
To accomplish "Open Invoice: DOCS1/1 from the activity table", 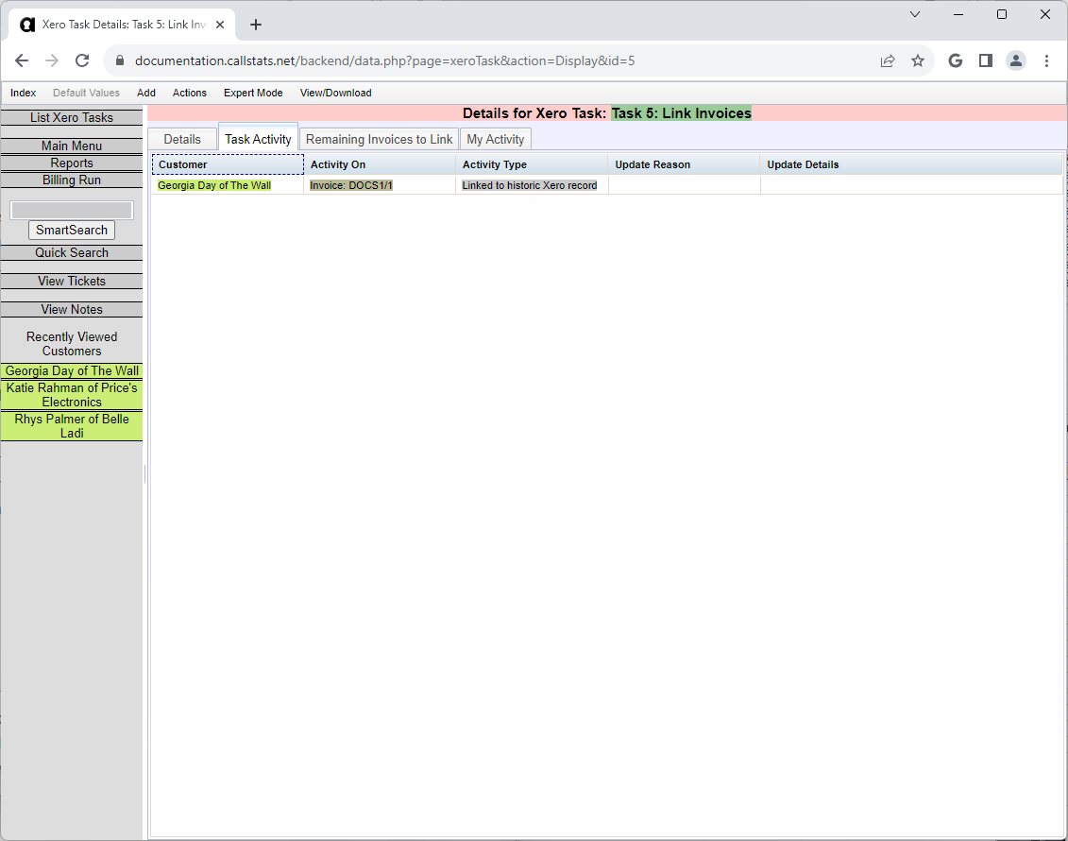I will click(x=350, y=185).
